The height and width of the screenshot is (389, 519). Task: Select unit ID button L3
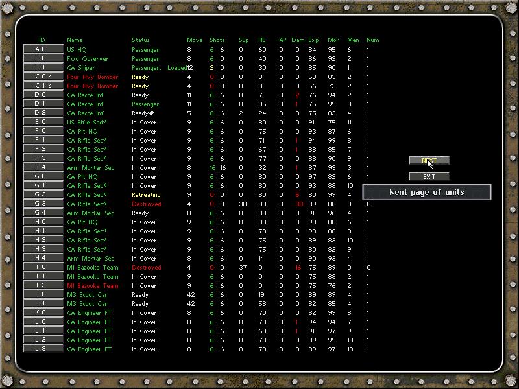pos(43,349)
